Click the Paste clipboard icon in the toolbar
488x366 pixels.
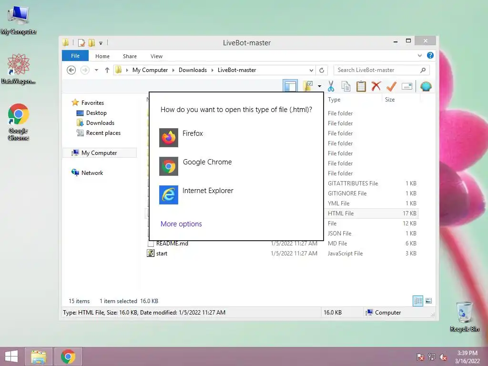(361, 86)
